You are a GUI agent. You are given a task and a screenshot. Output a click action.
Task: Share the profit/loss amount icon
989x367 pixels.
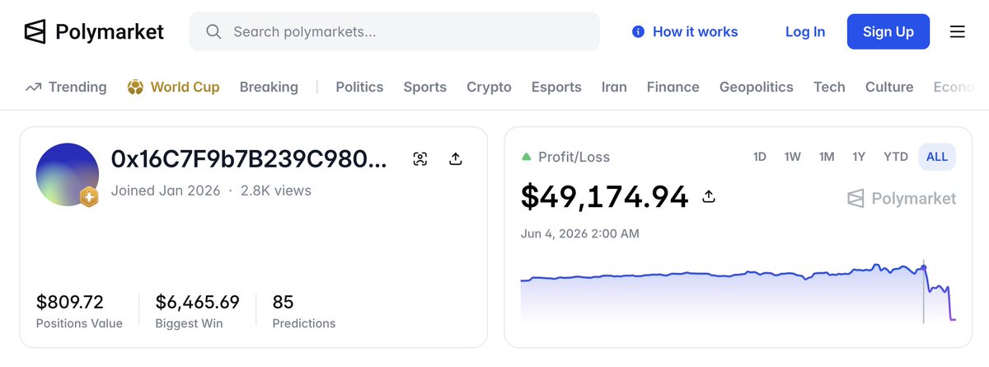[x=708, y=197]
